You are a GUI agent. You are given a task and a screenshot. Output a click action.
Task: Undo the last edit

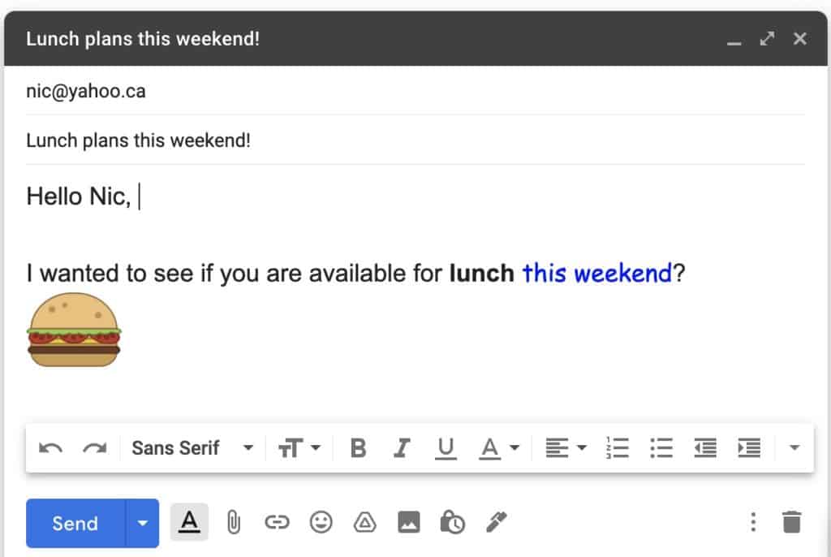(x=51, y=448)
